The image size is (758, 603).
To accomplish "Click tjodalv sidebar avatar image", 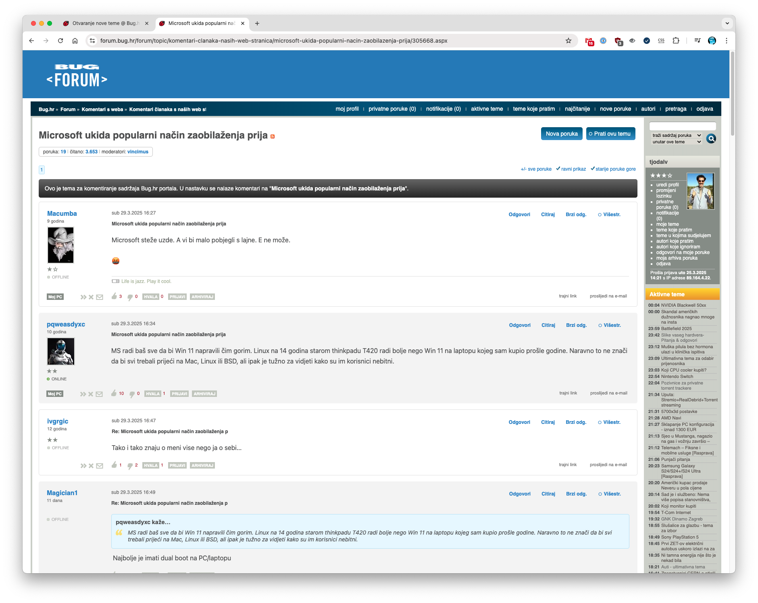I will (x=700, y=191).
